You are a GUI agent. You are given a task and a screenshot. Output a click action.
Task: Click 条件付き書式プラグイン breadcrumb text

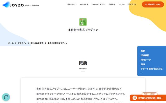pos(57,43)
